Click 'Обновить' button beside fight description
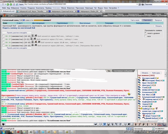This screenshot has height=134, width=168. 158,26
